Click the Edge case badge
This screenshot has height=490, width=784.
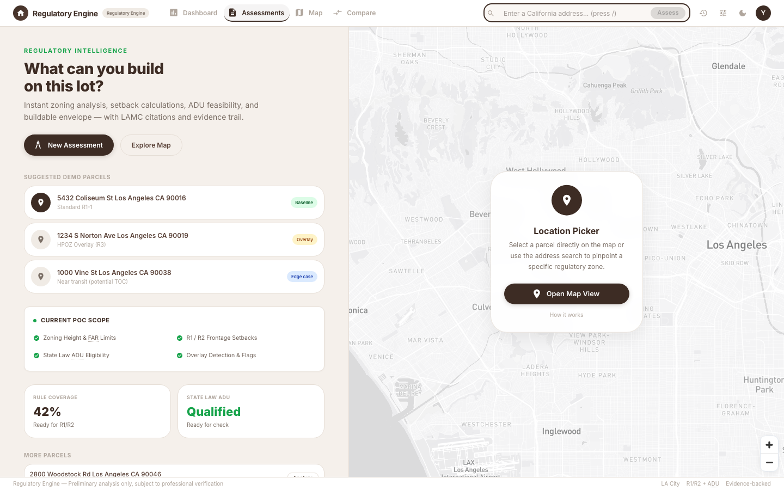coord(302,277)
